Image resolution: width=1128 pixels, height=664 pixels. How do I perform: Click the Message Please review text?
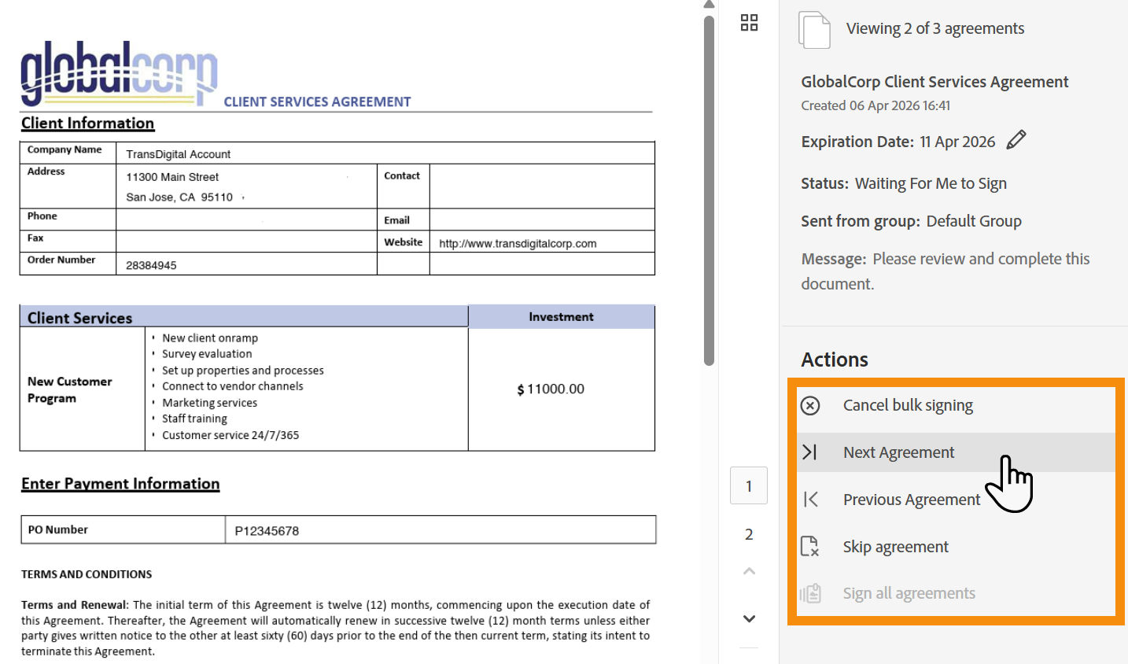[946, 271]
